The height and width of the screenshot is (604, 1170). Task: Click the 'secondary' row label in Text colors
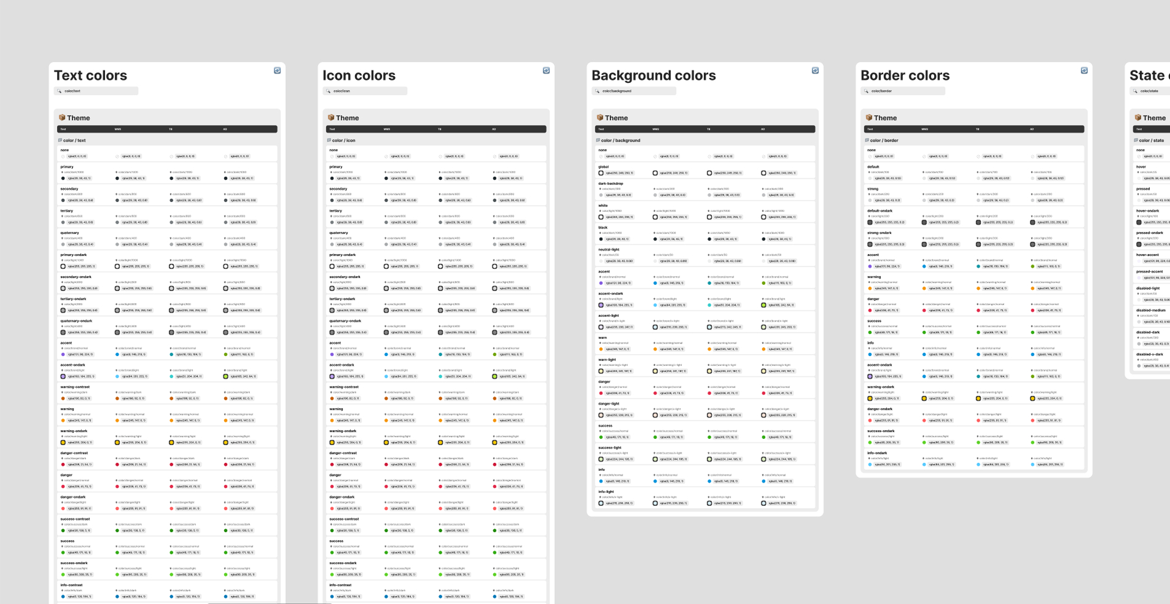coord(69,189)
